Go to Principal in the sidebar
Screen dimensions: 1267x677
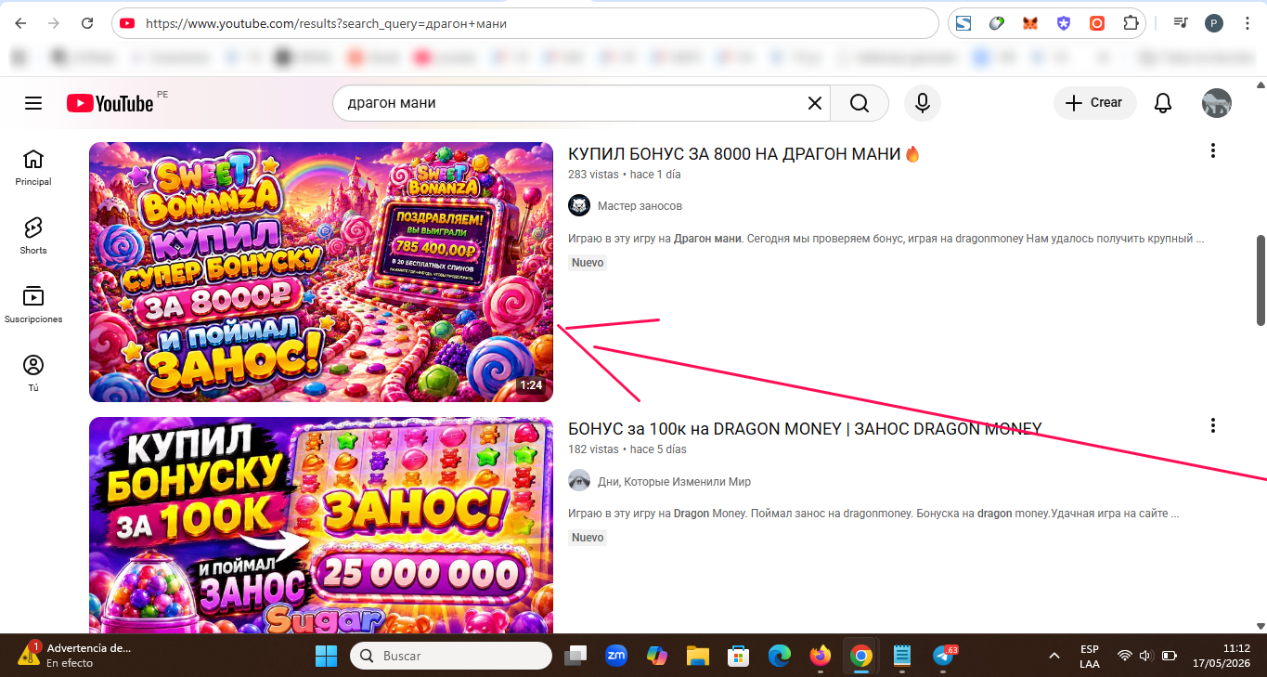(33, 167)
